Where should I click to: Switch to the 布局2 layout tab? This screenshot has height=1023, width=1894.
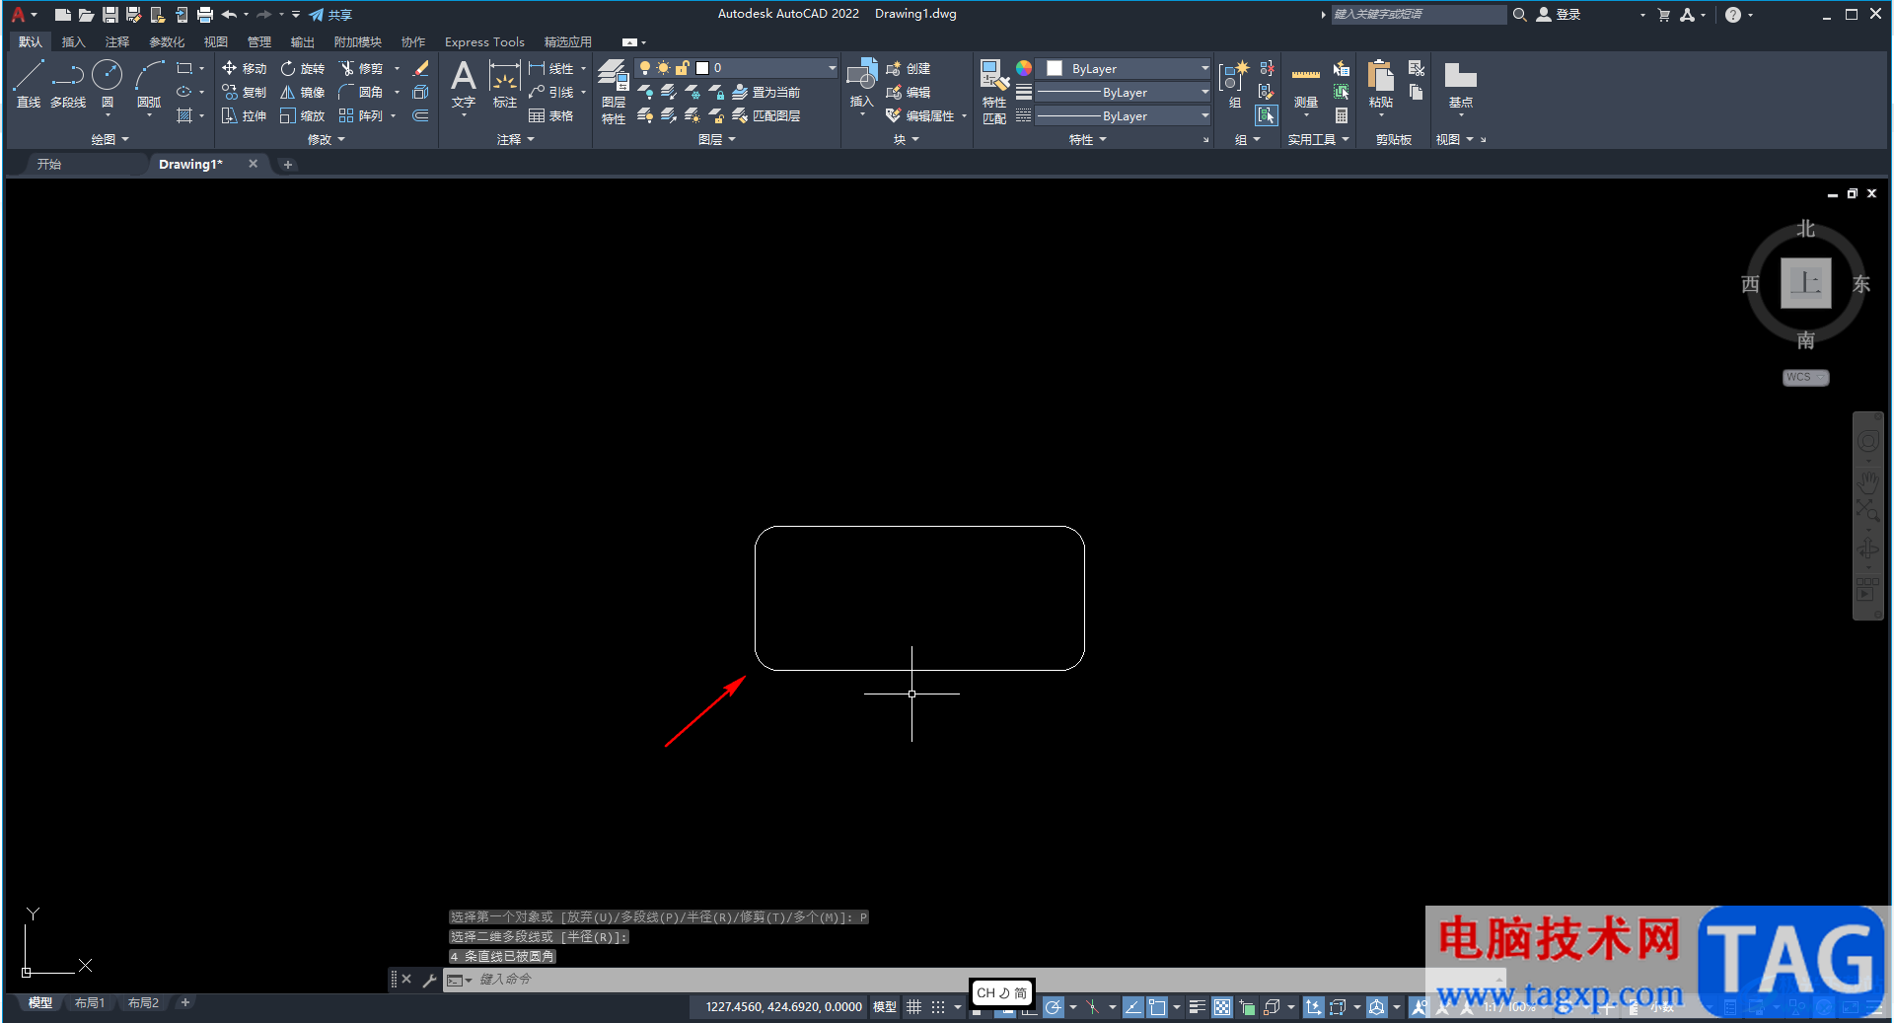(x=143, y=1002)
